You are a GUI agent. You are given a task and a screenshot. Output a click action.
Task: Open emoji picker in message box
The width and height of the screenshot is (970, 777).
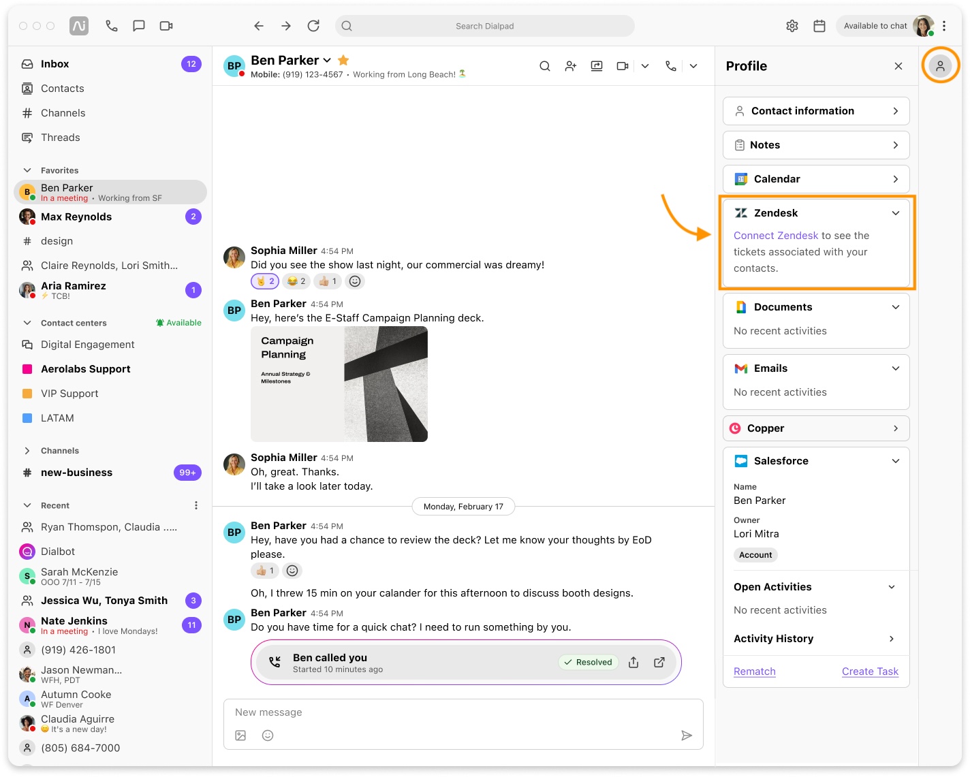(x=268, y=735)
